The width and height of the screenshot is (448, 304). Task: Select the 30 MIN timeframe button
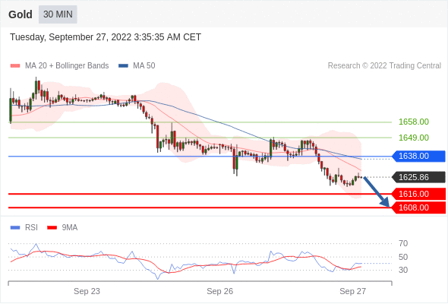[58, 14]
